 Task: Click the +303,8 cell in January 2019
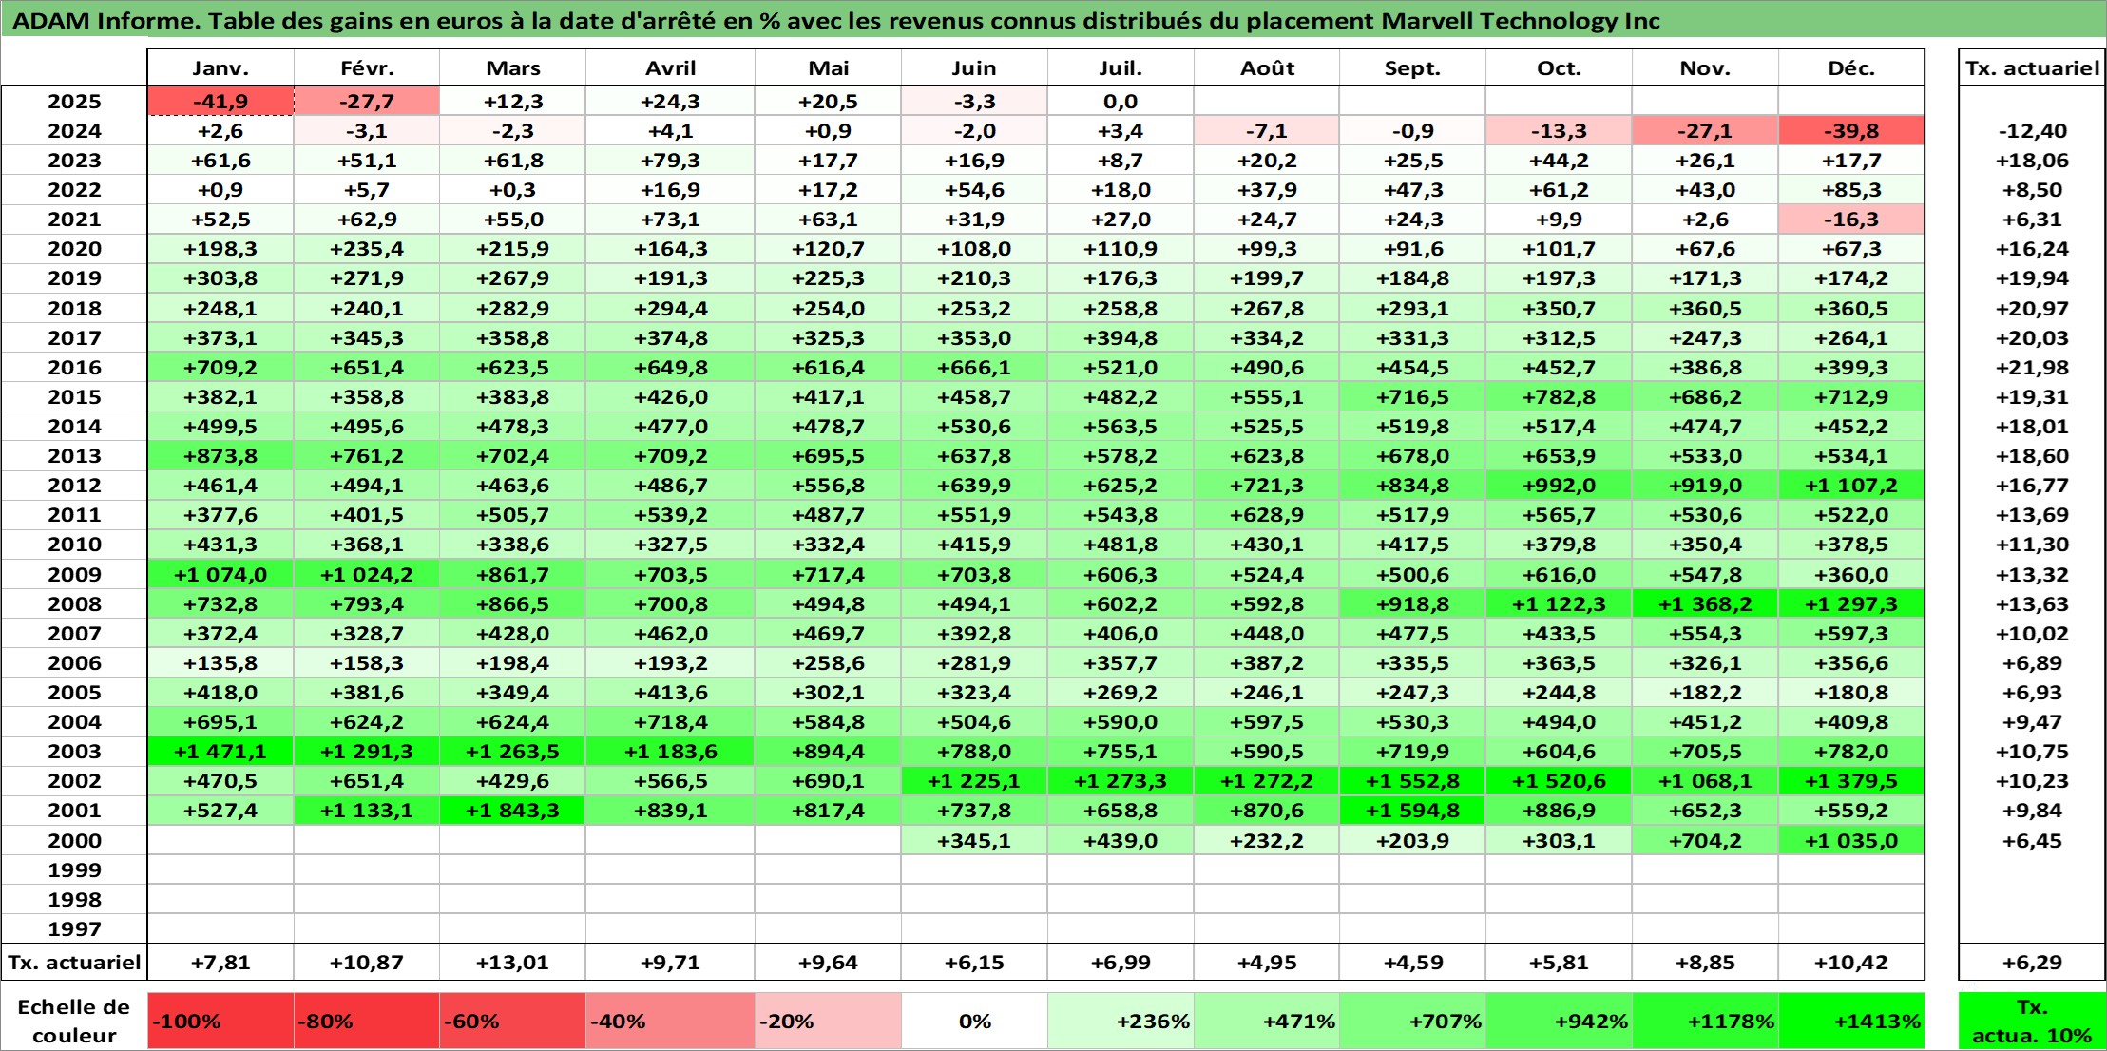(x=220, y=278)
